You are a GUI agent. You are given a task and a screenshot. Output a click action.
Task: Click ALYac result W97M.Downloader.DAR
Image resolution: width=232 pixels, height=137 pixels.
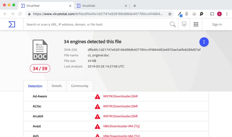tap(120, 106)
